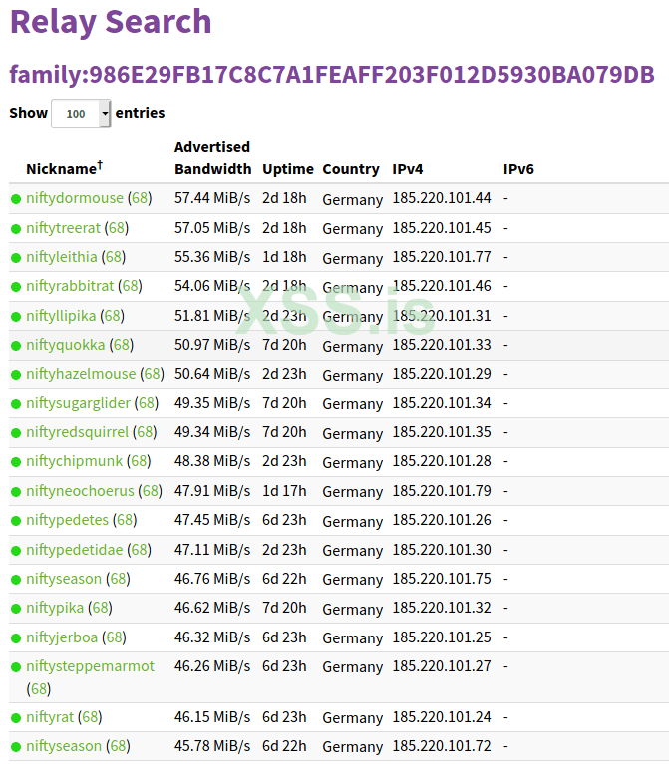Open the niftyrabbitrat relay link

pos(70,286)
